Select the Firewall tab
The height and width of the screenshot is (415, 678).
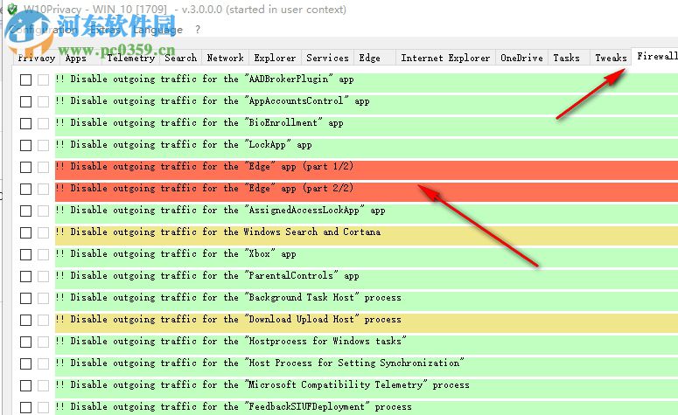pyautogui.click(x=656, y=56)
